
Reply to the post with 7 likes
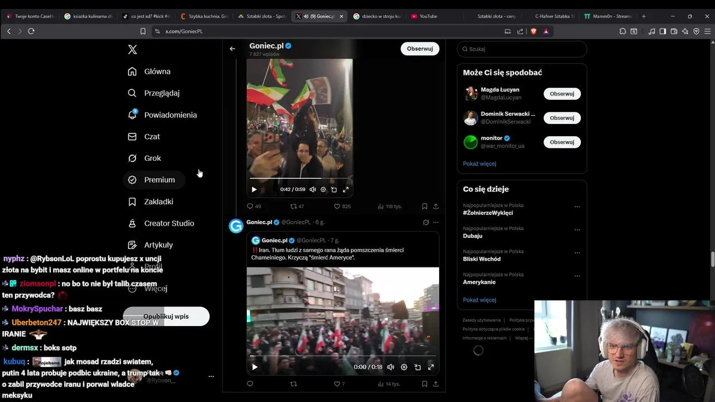[x=250, y=384]
